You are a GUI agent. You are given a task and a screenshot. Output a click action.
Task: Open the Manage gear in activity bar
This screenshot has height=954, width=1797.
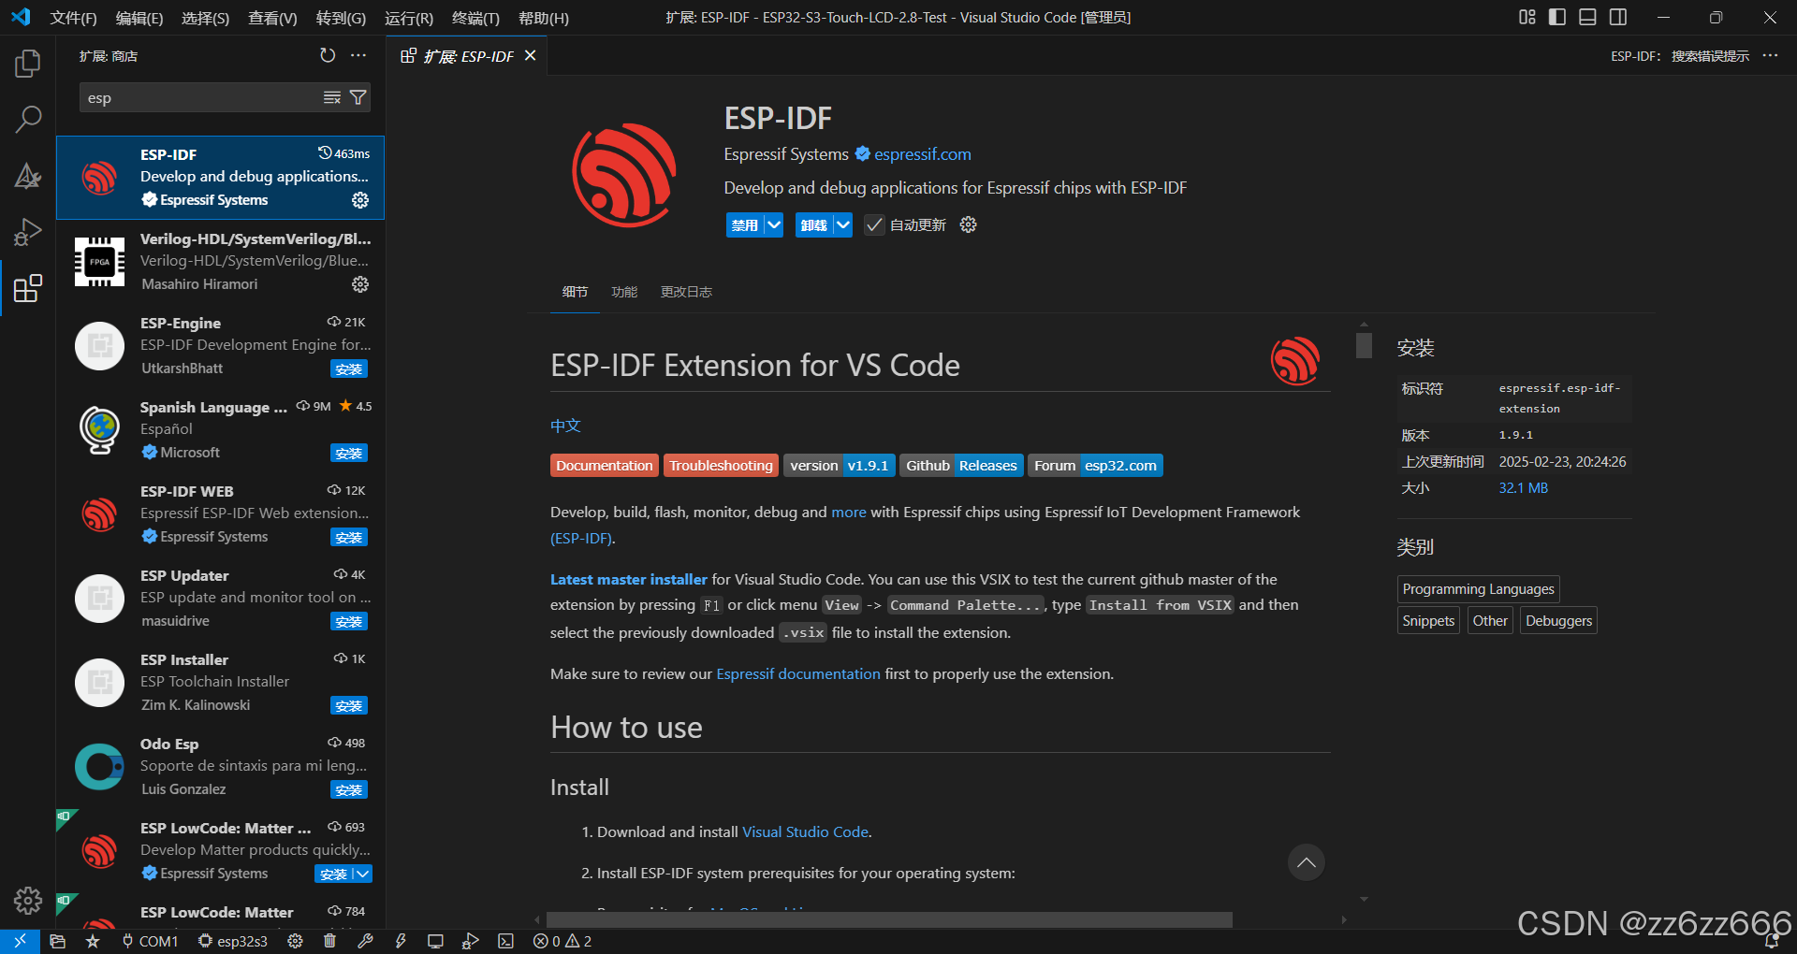pos(28,900)
